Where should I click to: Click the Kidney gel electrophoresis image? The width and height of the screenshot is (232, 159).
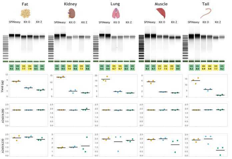[x=69, y=44]
